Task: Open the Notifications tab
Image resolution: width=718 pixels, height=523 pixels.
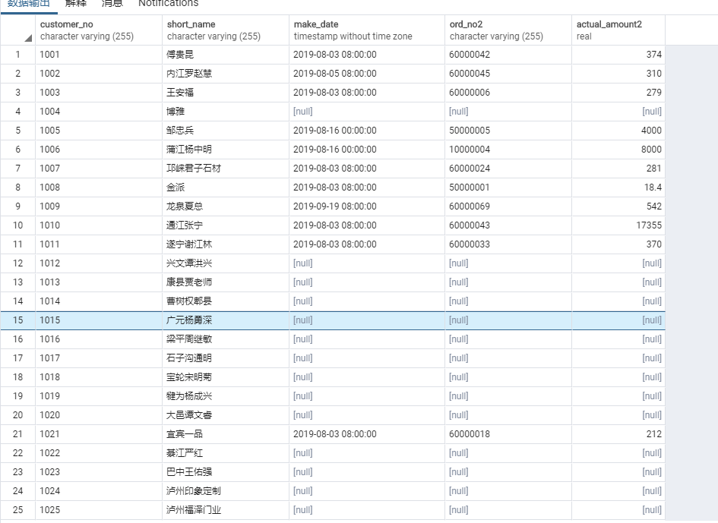Action: [x=168, y=4]
